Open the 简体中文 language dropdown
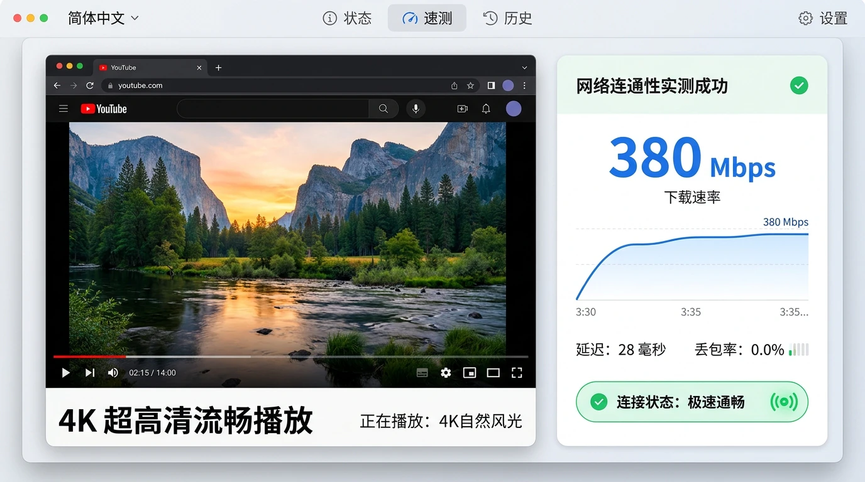Viewport: 865px width, 482px height. click(103, 18)
